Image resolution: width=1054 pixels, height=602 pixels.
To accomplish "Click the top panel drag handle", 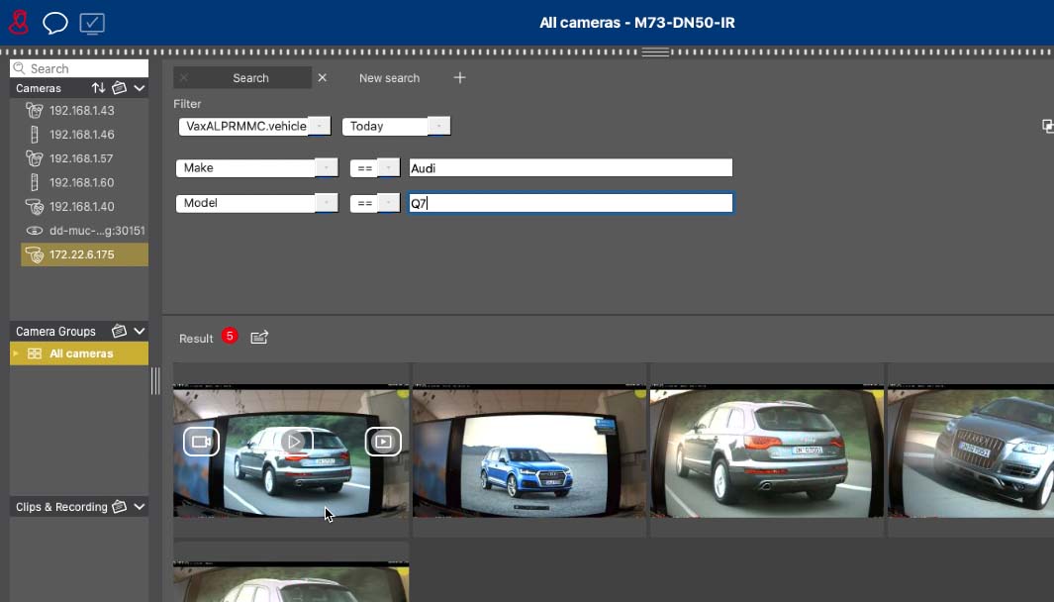I will [x=655, y=51].
